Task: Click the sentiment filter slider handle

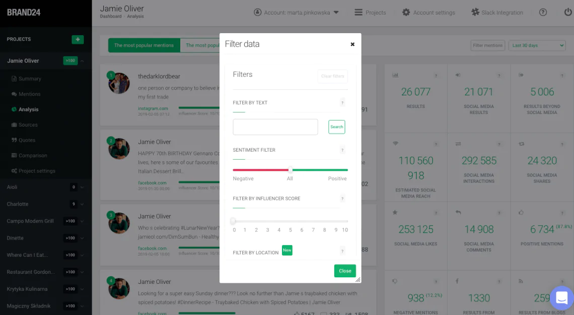Action: point(291,170)
